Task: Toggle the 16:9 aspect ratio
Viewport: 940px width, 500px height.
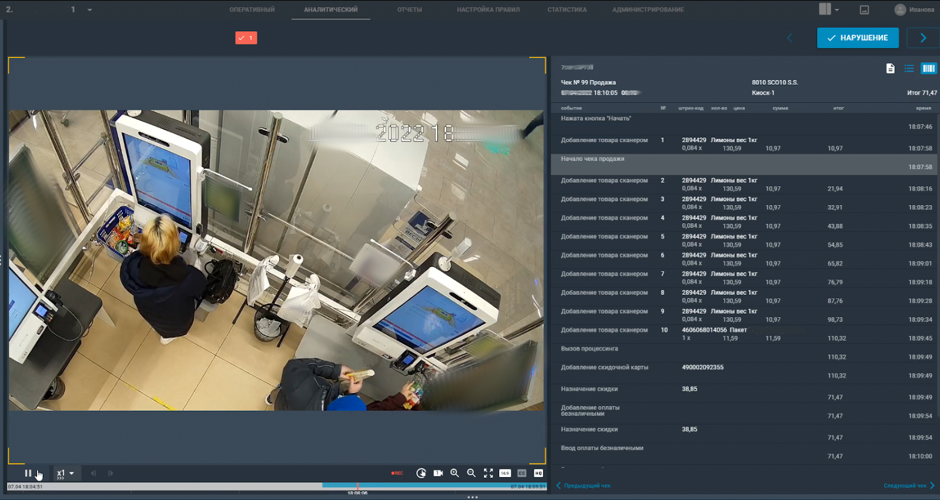Action: coord(504,473)
